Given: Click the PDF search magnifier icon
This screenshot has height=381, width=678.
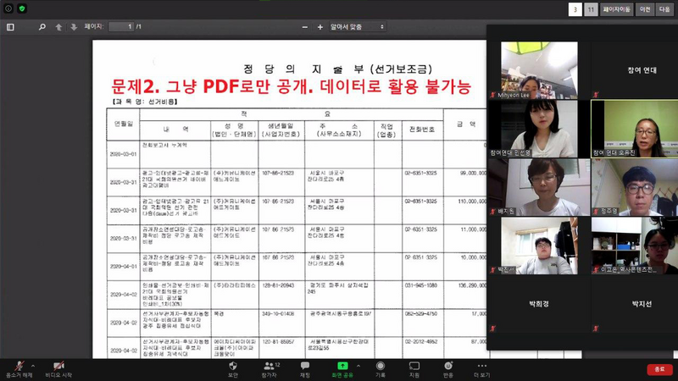Looking at the screenshot, I should [42, 27].
